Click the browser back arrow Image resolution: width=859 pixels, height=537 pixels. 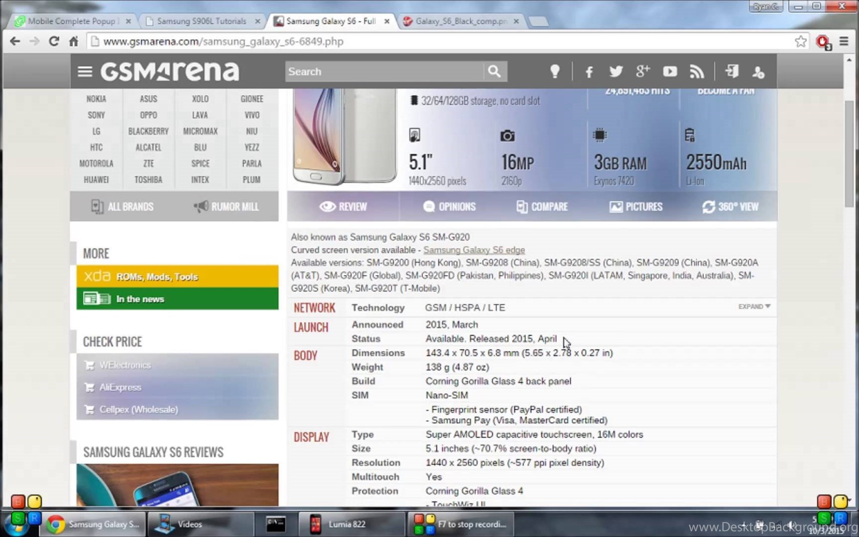15,41
